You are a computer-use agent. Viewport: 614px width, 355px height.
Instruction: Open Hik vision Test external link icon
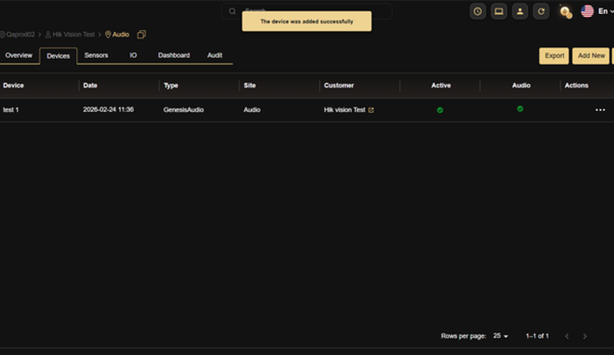click(371, 110)
